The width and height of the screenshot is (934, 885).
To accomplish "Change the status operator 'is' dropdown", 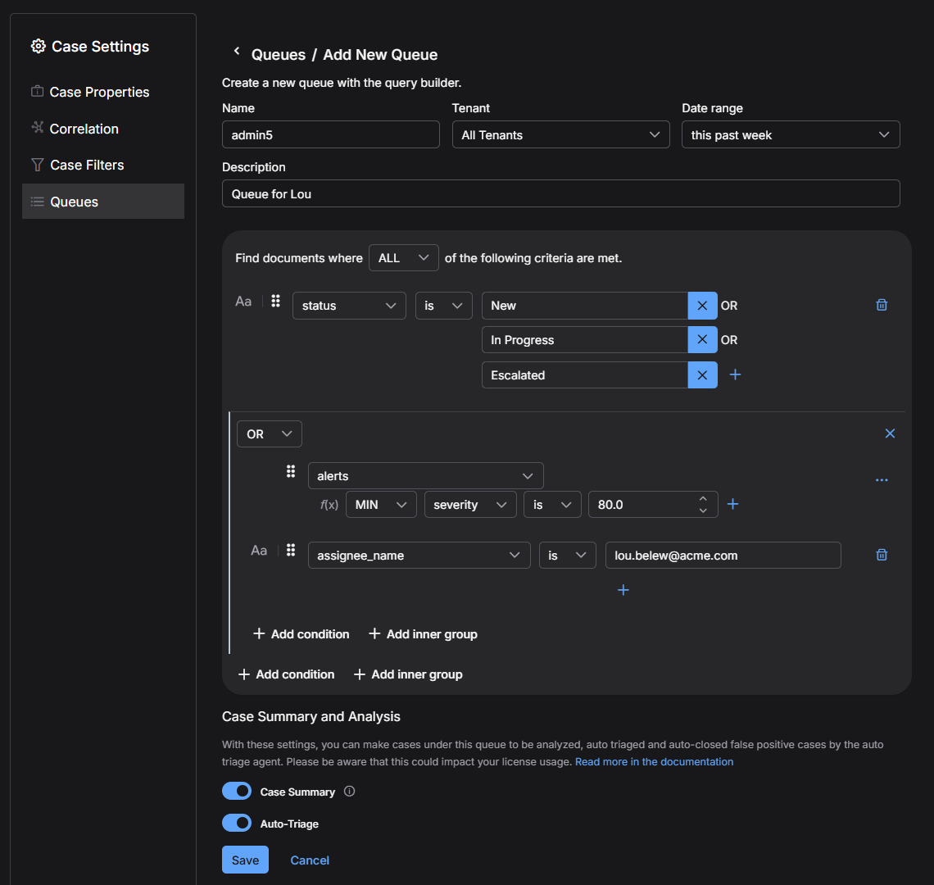I will click(x=444, y=306).
